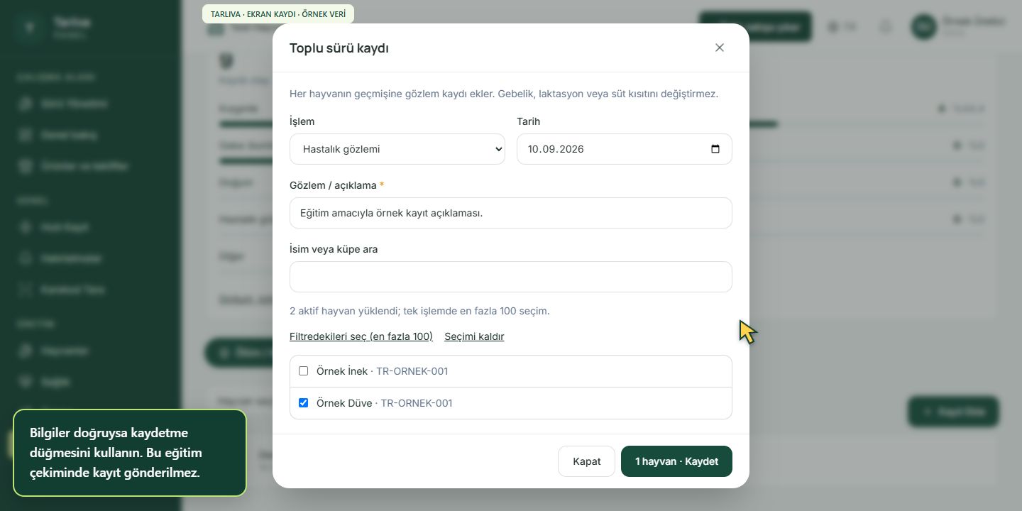Image resolution: width=1022 pixels, height=511 pixels.
Task: Click into the İsim veya küpe ara search box
Action: [x=511, y=277]
